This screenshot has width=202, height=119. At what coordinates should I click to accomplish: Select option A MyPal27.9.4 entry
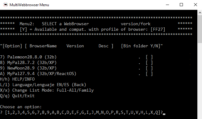pyautogui.click(x=38, y=73)
